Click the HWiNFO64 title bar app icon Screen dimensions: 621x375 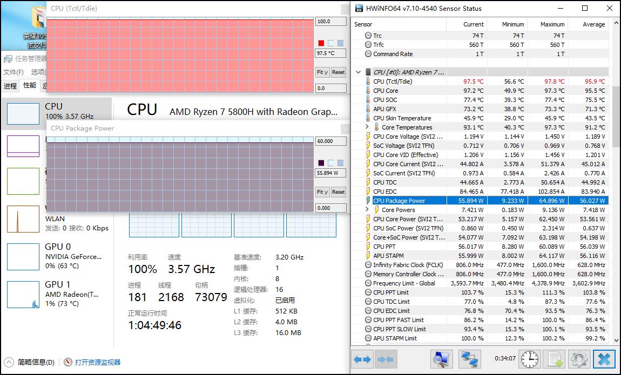(x=359, y=8)
